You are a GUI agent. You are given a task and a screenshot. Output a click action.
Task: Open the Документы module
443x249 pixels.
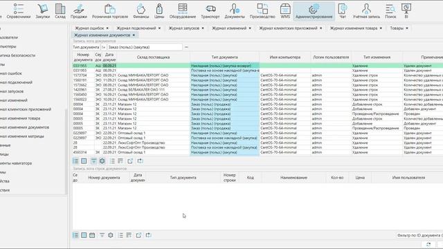coord(235,11)
